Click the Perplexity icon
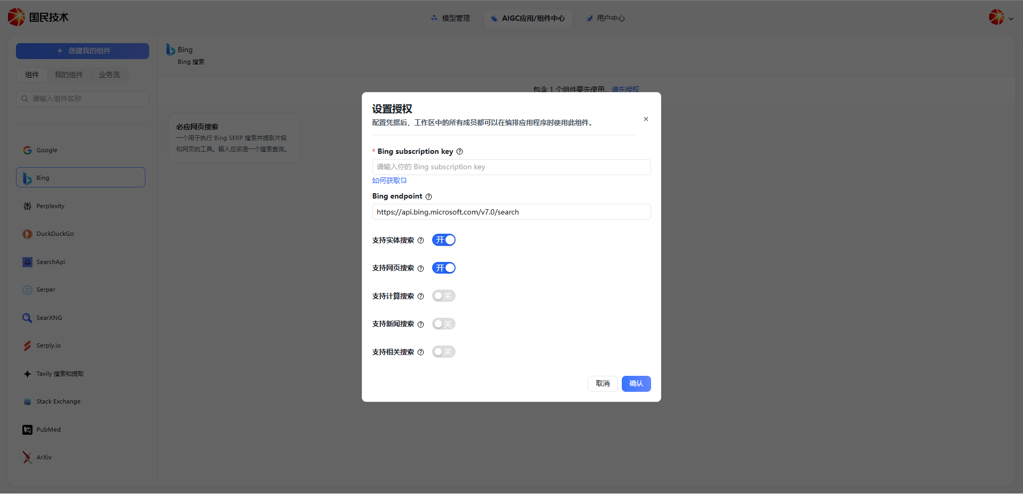Image resolution: width=1023 pixels, height=494 pixels. (x=27, y=206)
